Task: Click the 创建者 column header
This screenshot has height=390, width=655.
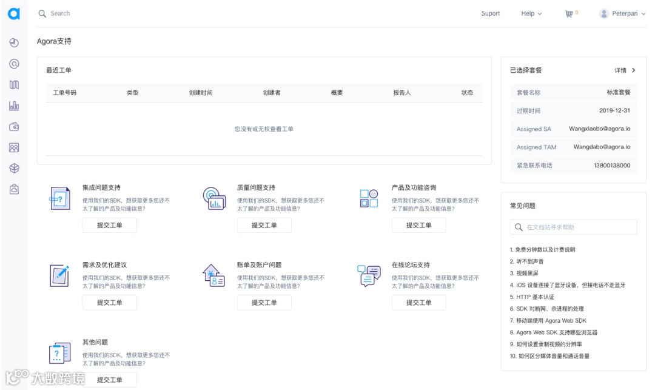Action: [x=272, y=93]
